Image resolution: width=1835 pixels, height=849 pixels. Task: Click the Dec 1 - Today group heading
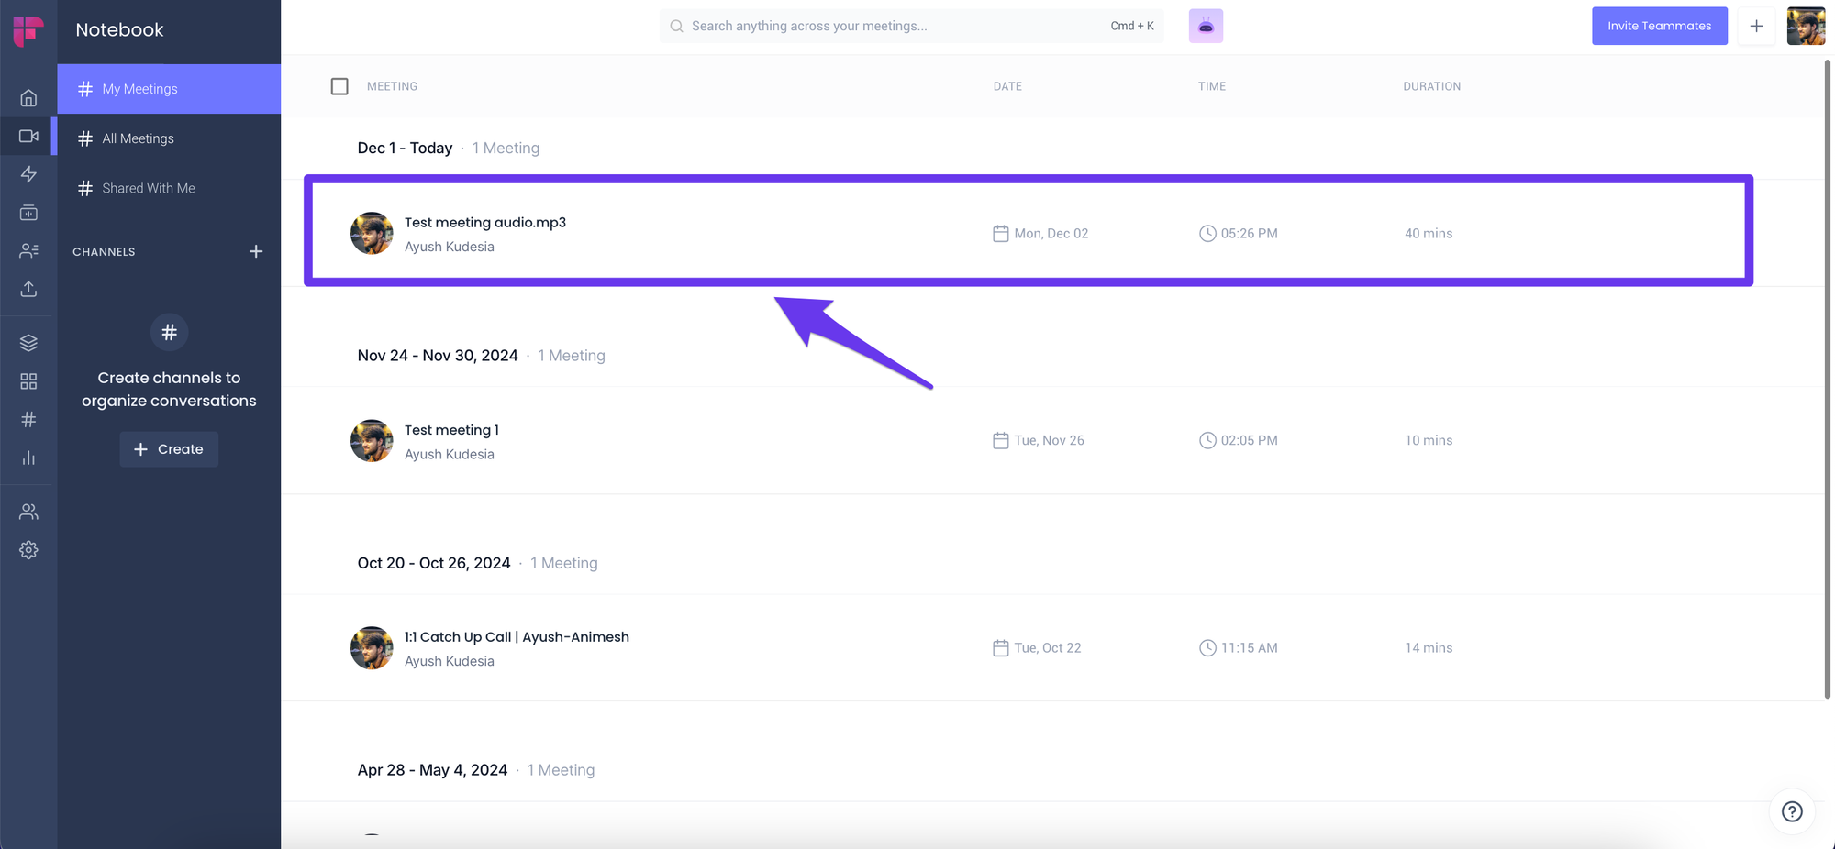pyautogui.click(x=405, y=149)
